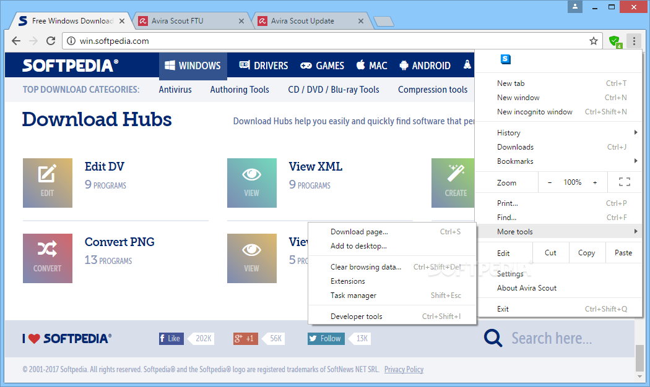This screenshot has height=387, width=650.
Task: Decrease zoom with the minus button
Action: click(550, 182)
